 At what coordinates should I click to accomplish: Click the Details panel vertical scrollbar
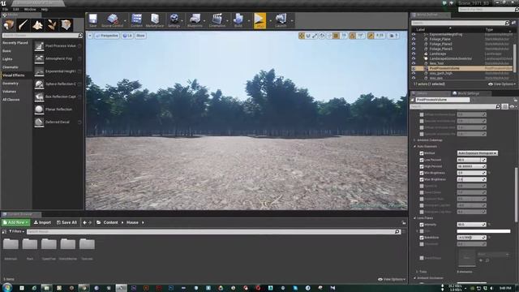coord(516,195)
